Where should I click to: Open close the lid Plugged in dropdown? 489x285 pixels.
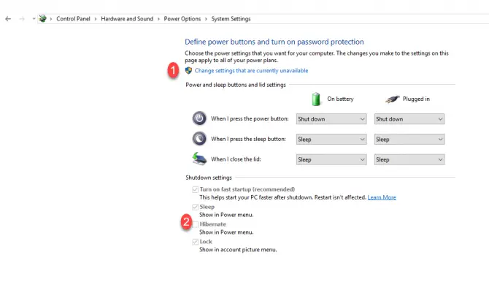409,159
